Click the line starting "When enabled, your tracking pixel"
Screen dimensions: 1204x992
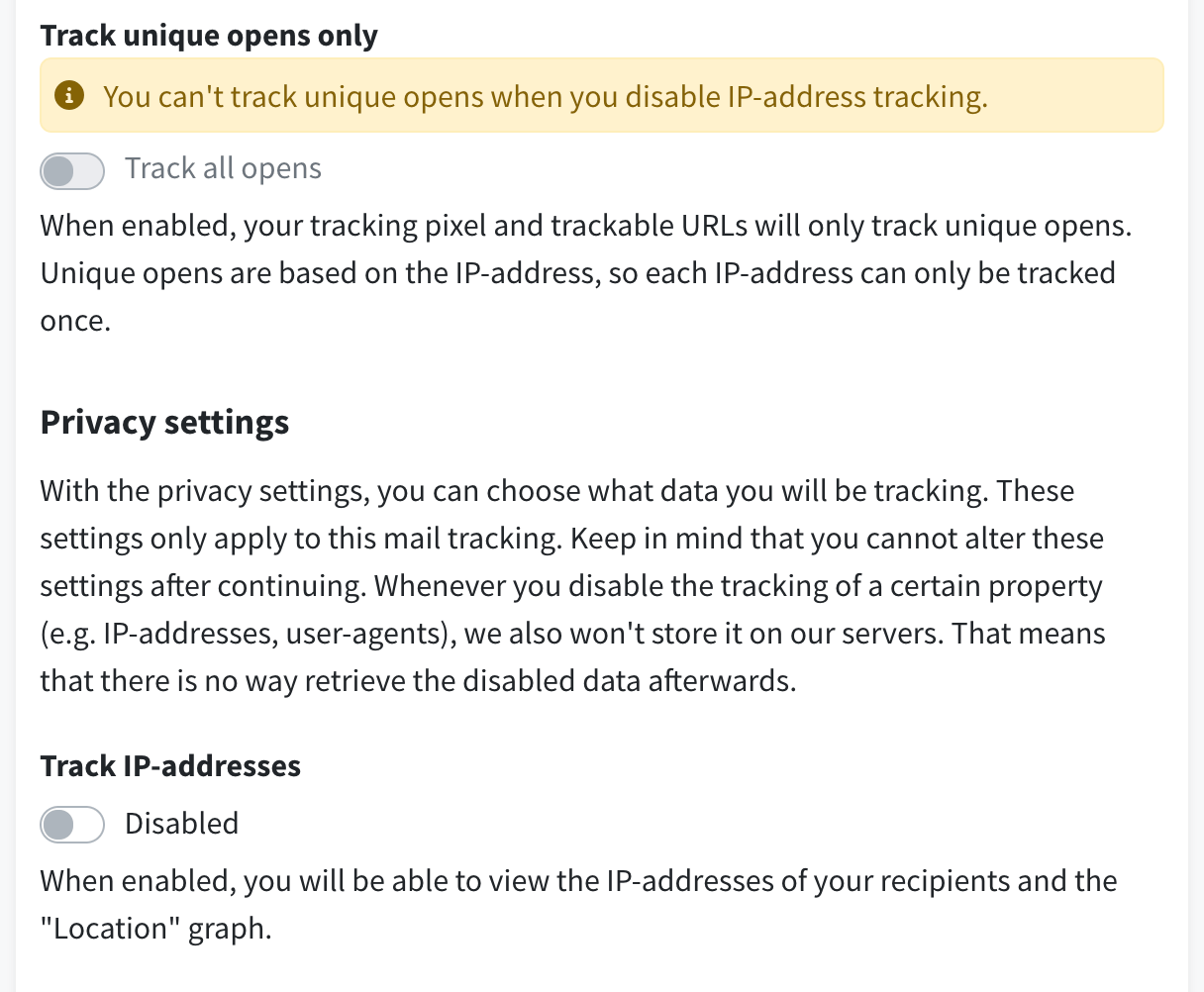tap(586, 226)
